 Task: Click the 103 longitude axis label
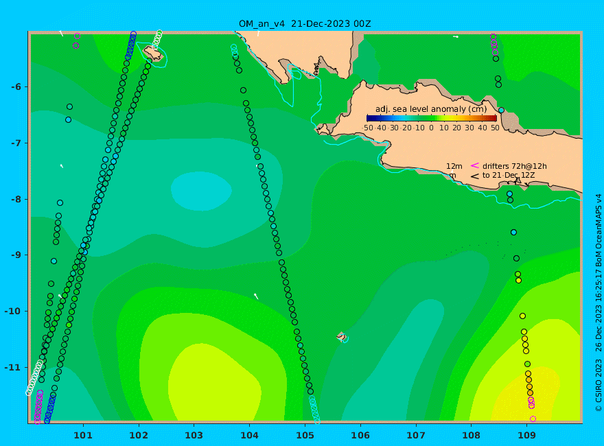click(194, 436)
